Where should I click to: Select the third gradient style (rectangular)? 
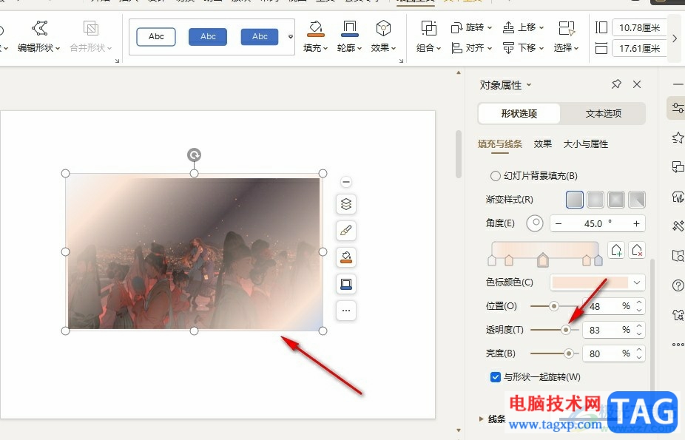[x=616, y=200]
